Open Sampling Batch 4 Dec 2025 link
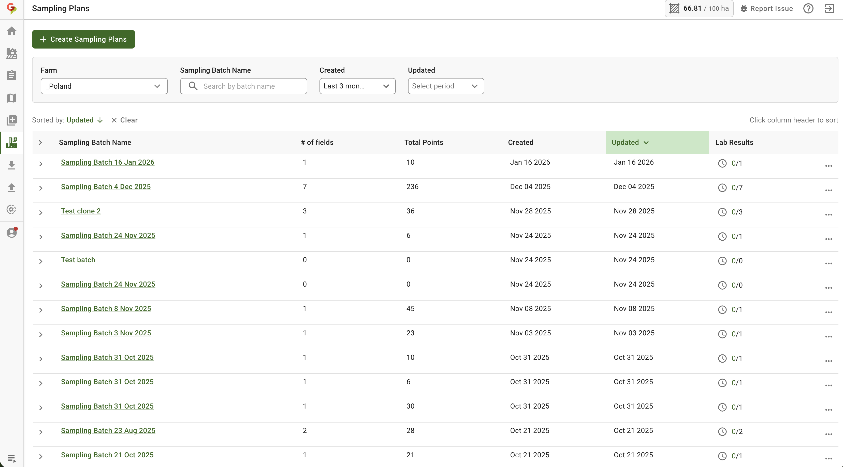 click(106, 186)
